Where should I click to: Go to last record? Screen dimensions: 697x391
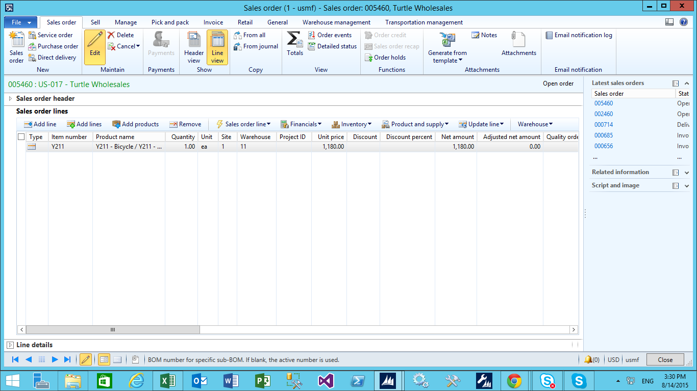(x=67, y=360)
